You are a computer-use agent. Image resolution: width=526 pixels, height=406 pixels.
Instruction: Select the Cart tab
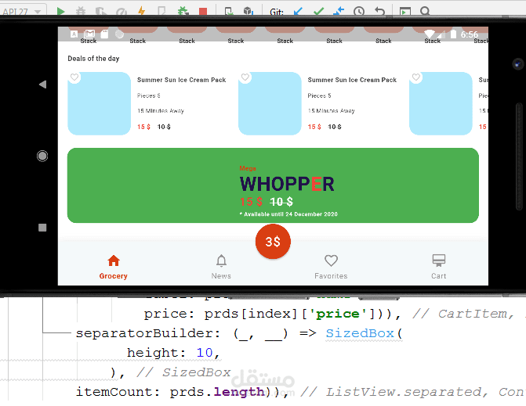(438, 267)
